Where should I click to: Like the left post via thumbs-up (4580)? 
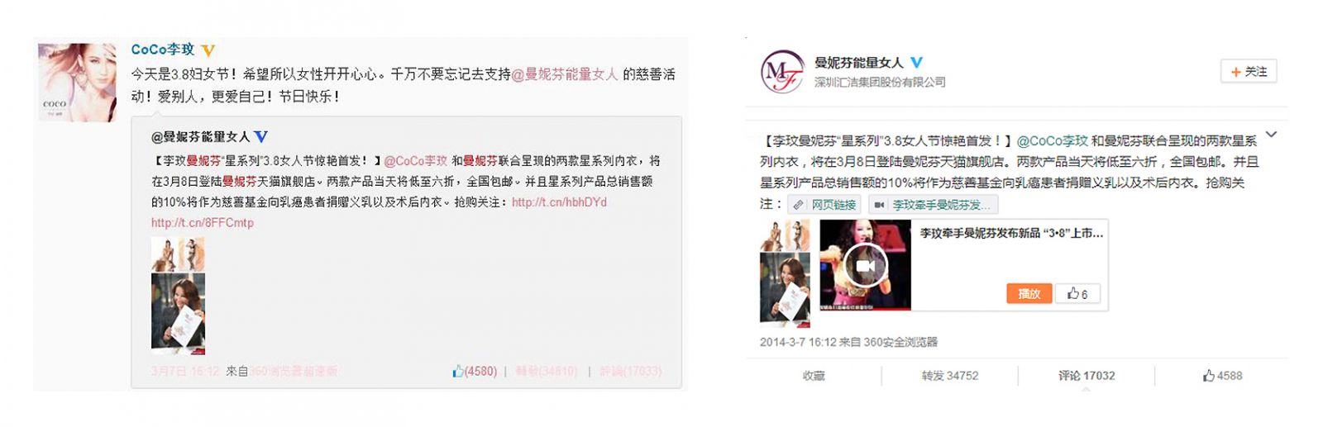(x=475, y=372)
